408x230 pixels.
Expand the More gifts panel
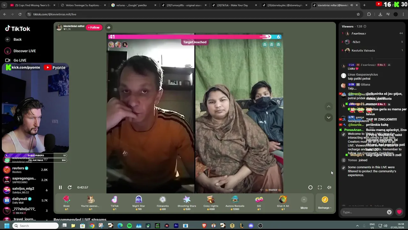click(x=304, y=203)
